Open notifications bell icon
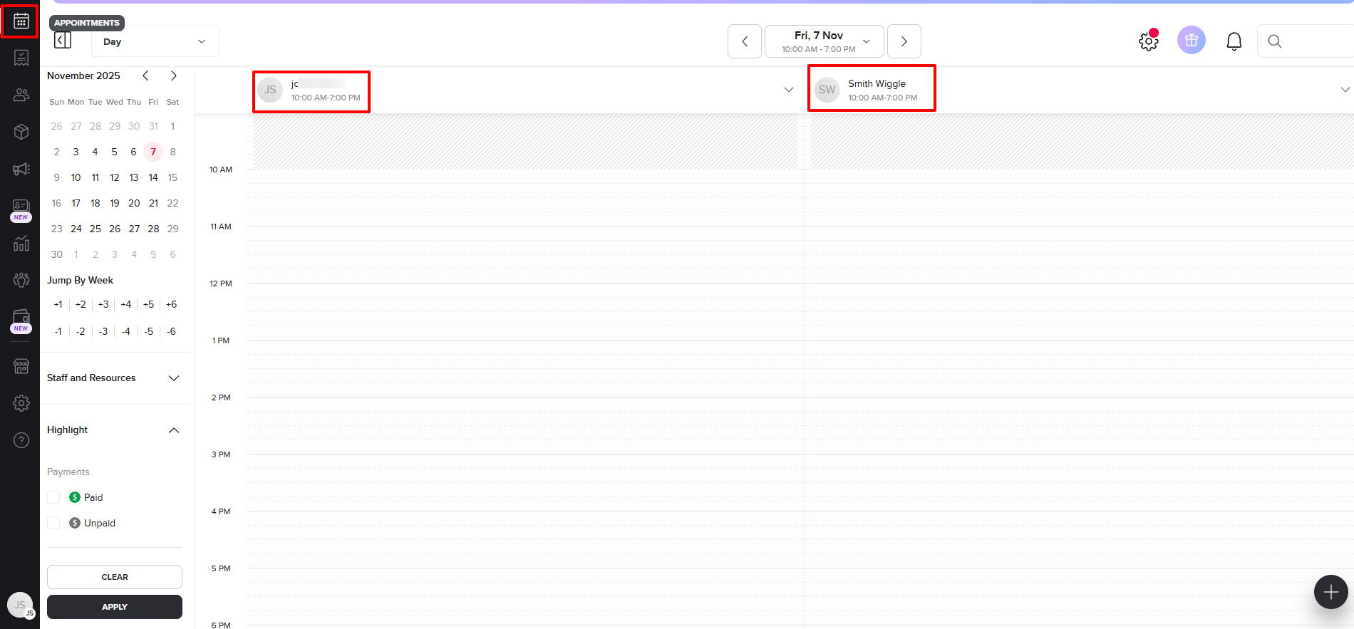Screen dimensions: 1354x629 (1234, 41)
